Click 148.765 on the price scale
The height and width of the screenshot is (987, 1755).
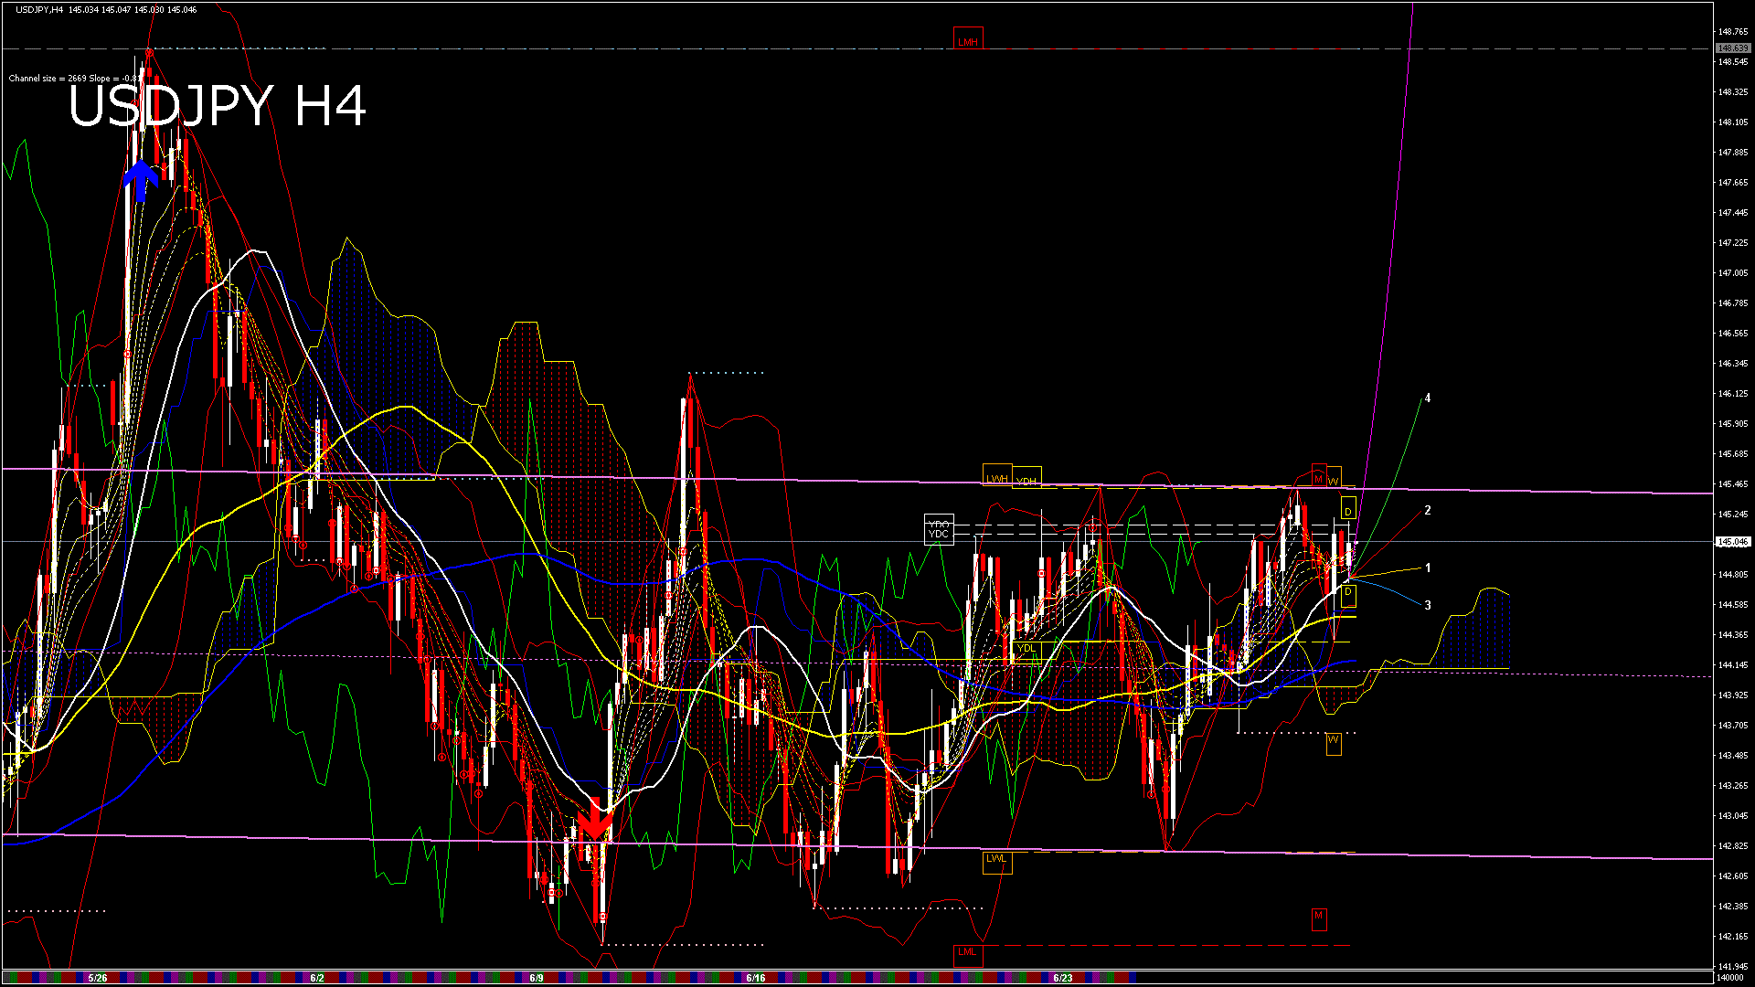click(1733, 32)
